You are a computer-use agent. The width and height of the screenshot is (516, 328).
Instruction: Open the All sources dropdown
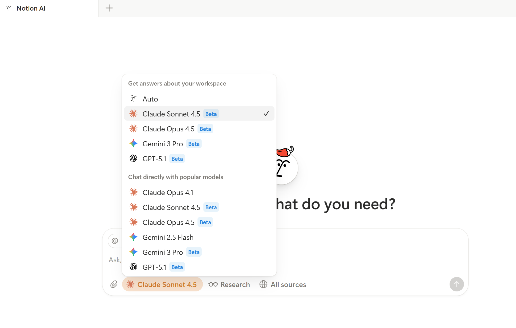tap(288, 284)
